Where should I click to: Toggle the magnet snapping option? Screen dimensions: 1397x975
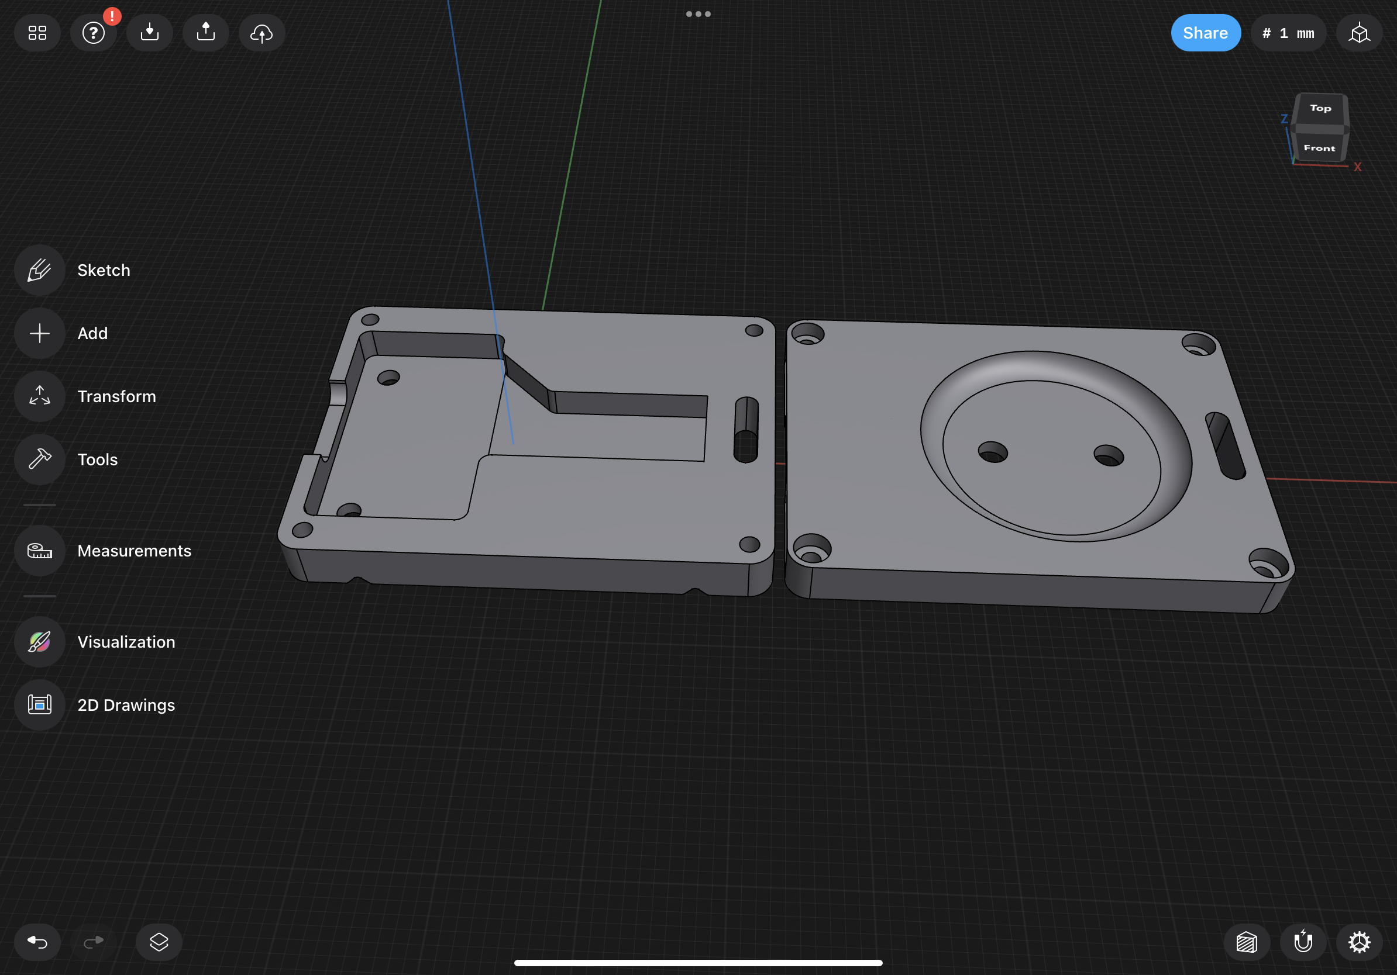(1303, 942)
